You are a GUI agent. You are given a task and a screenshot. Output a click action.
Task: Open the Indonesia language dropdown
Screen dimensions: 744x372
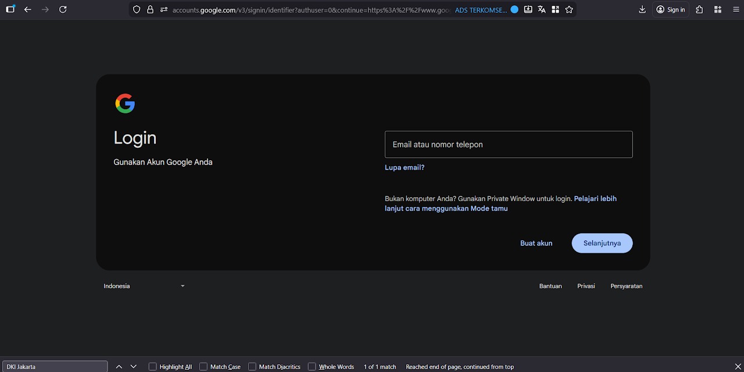coord(144,285)
